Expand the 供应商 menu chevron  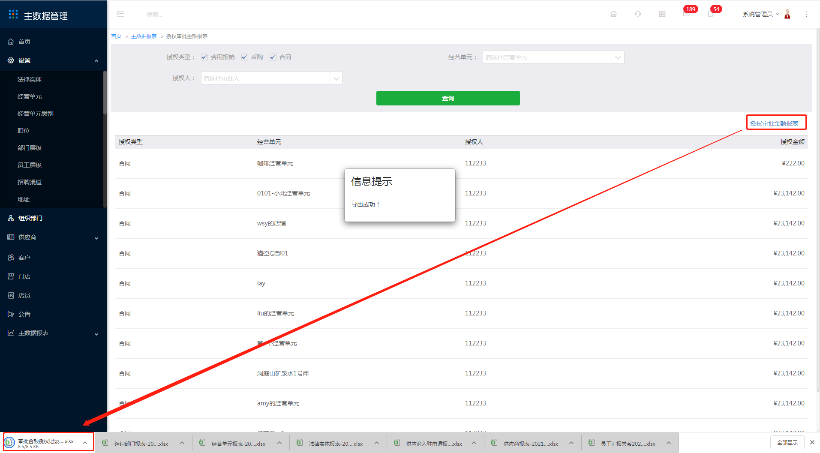tap(96, 238)
